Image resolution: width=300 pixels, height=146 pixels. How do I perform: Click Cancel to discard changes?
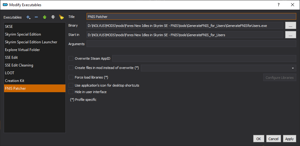pos(273,139)
